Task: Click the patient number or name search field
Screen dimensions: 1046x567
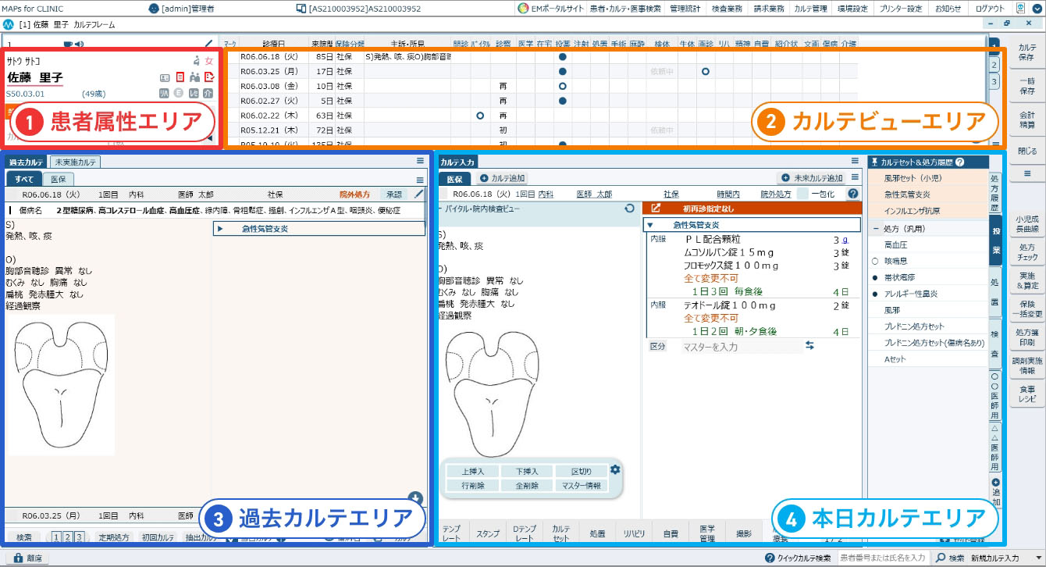Action: [x=883, y=558]
